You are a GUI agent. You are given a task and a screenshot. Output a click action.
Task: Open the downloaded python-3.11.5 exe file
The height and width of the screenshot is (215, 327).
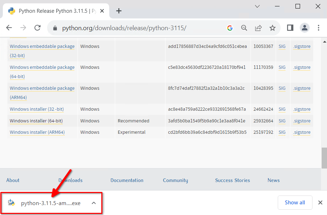pos(51,203)
